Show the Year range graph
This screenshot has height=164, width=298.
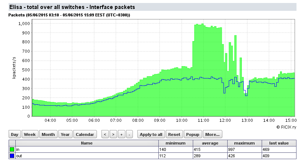click(65, 134)
